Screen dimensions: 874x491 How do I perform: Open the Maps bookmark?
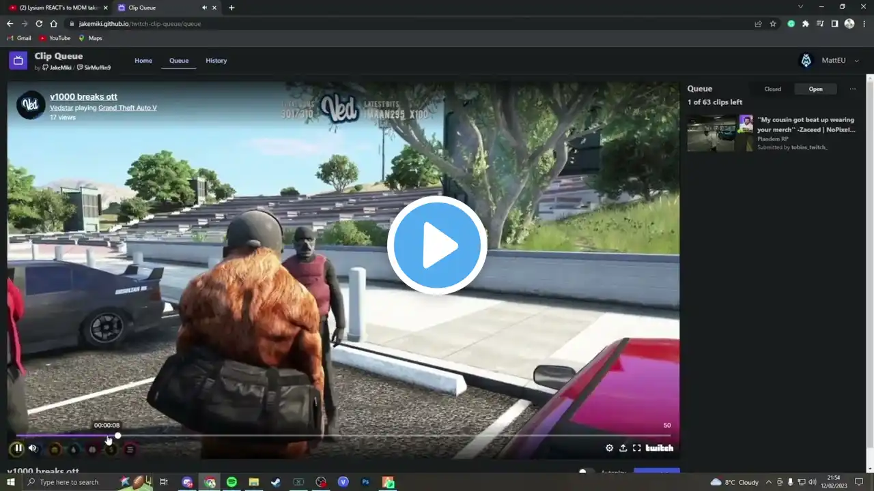(x=90, y=38)
